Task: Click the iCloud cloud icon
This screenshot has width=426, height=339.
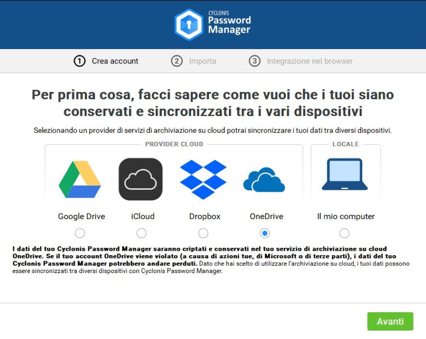Action: pos(141,179)
